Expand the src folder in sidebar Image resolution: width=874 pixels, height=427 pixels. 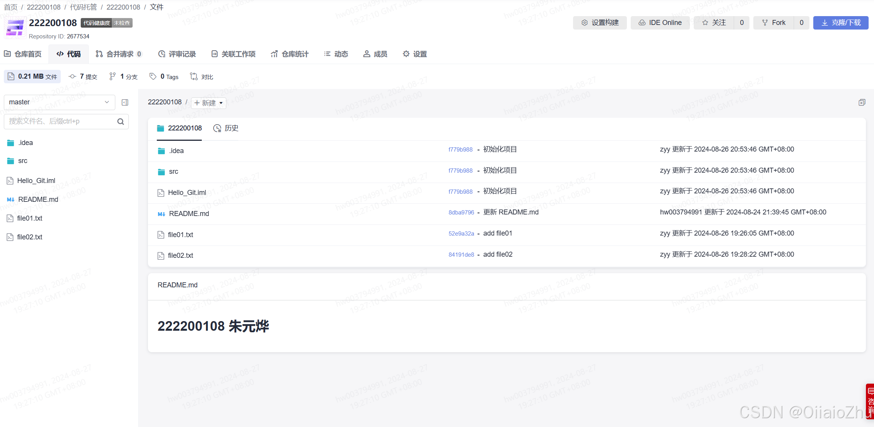pos(23,161)
